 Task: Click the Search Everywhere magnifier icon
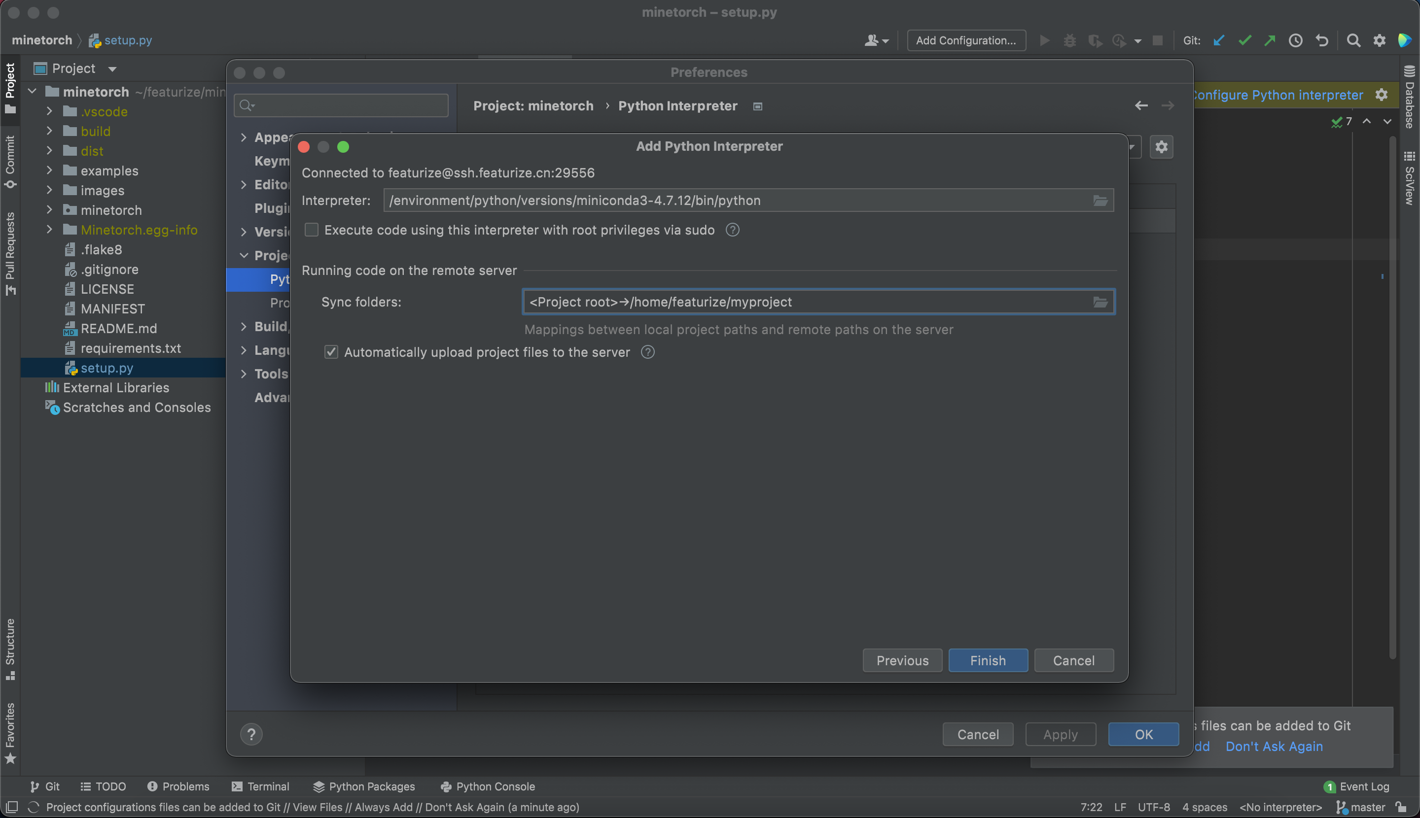(1353, 40)
